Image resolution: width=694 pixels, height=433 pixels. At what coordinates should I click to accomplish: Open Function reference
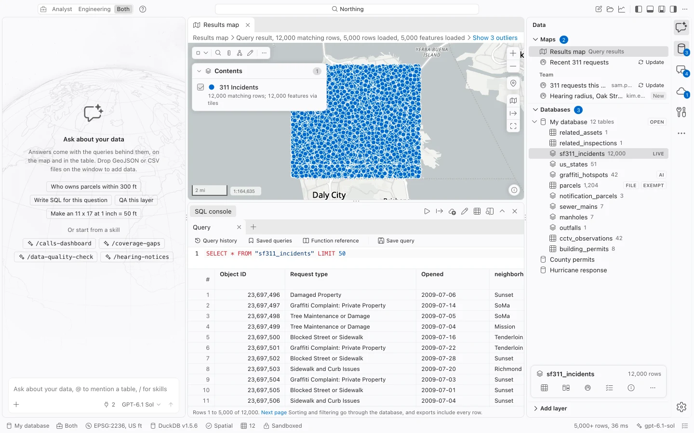(x=331, y=241)
